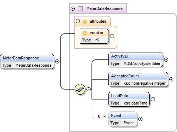Click the @ icon beside version
Viewport: 177px width, 132px height.
click(x=85, y=33)
